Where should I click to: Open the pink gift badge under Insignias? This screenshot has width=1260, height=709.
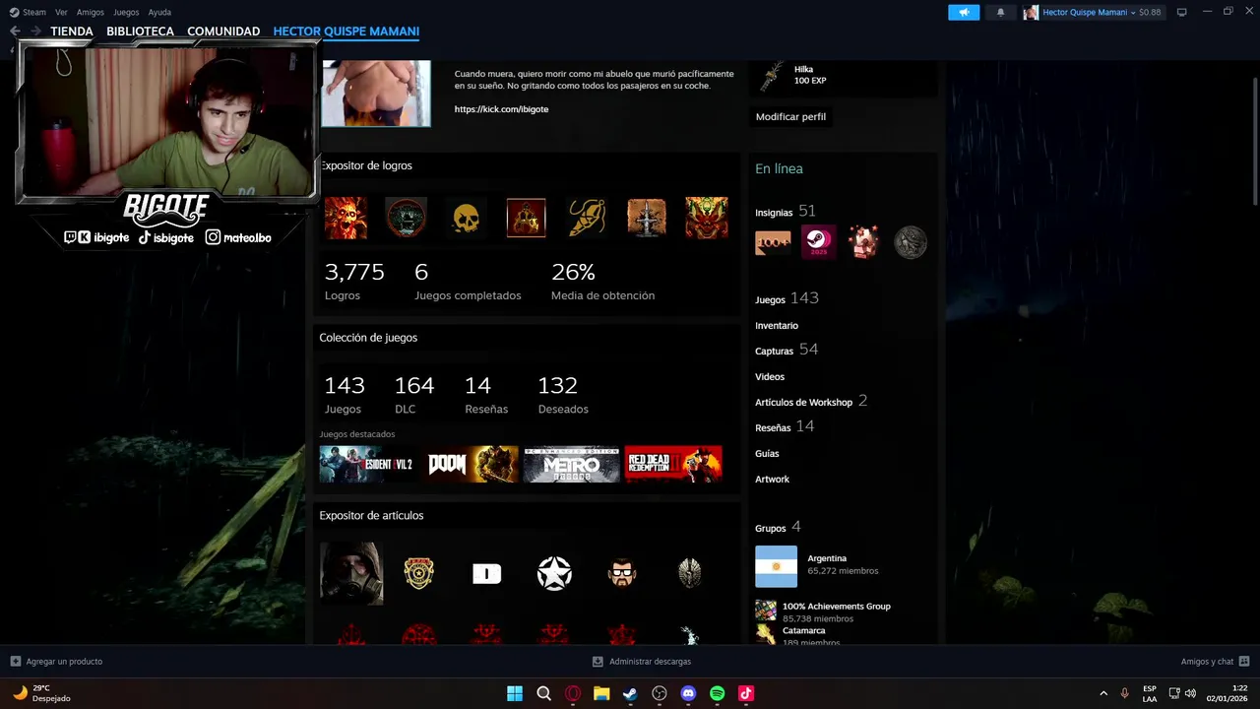[x=863, y=242]
